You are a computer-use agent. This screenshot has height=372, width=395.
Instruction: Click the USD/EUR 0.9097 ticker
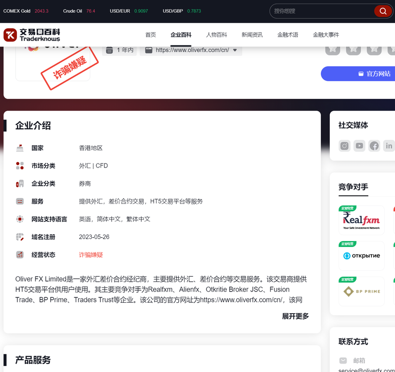129,11
